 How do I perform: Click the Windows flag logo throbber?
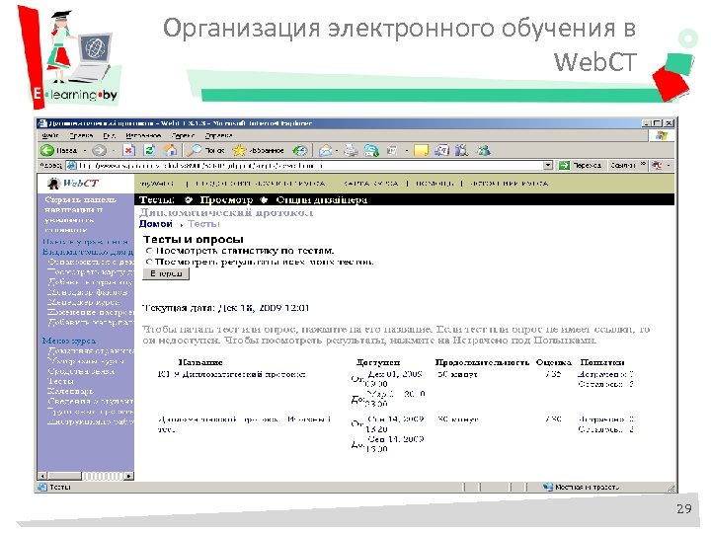pyautogui.click(x=662, y=135)
